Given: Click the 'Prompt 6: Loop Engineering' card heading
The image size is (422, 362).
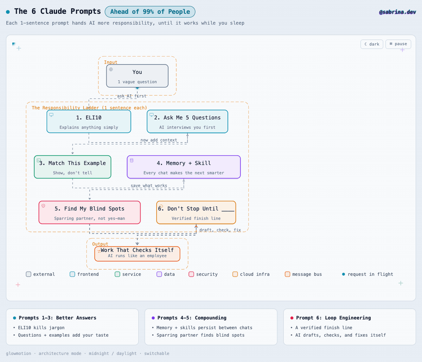Looking at the screenshot, I should tap(333, 318).
